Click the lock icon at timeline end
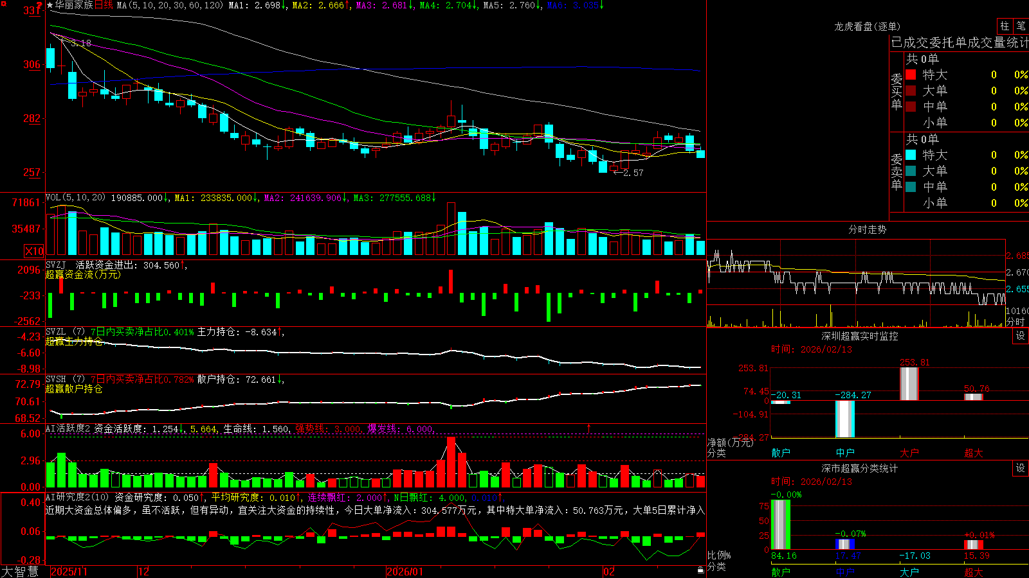The image size is (1029, 578). [700, 570]
